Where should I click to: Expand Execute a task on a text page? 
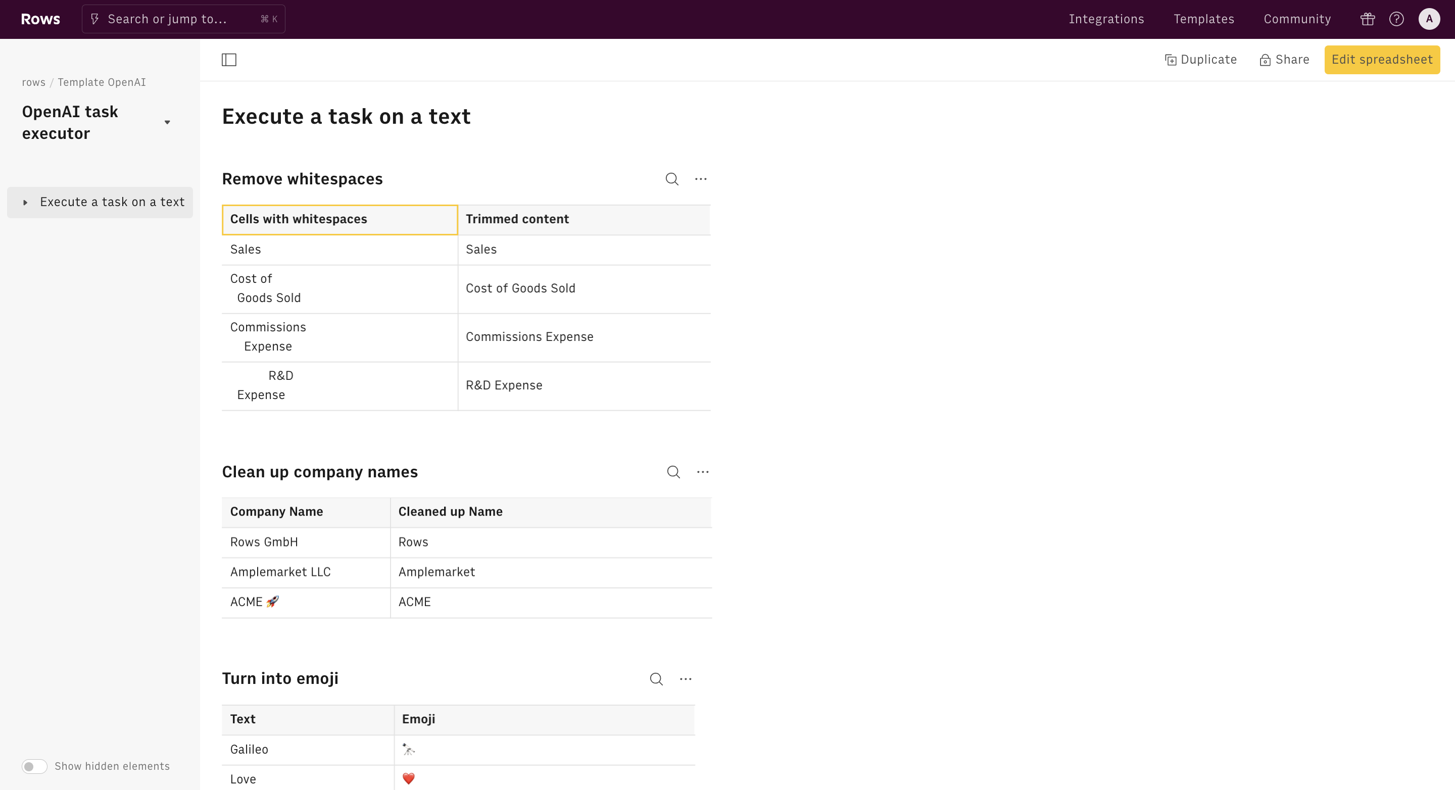click(x=25, y=202)
